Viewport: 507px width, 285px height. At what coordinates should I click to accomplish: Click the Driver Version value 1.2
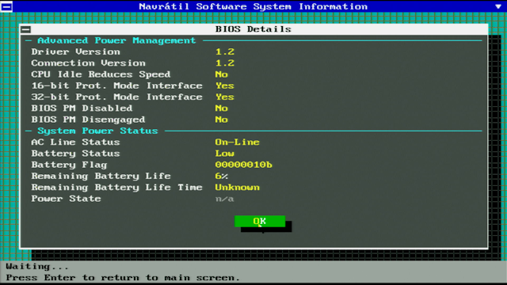point(225,52)
